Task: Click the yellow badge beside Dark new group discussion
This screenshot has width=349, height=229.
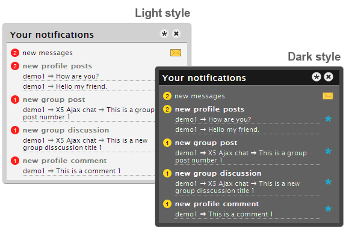Action: click(x=167, y=173)
